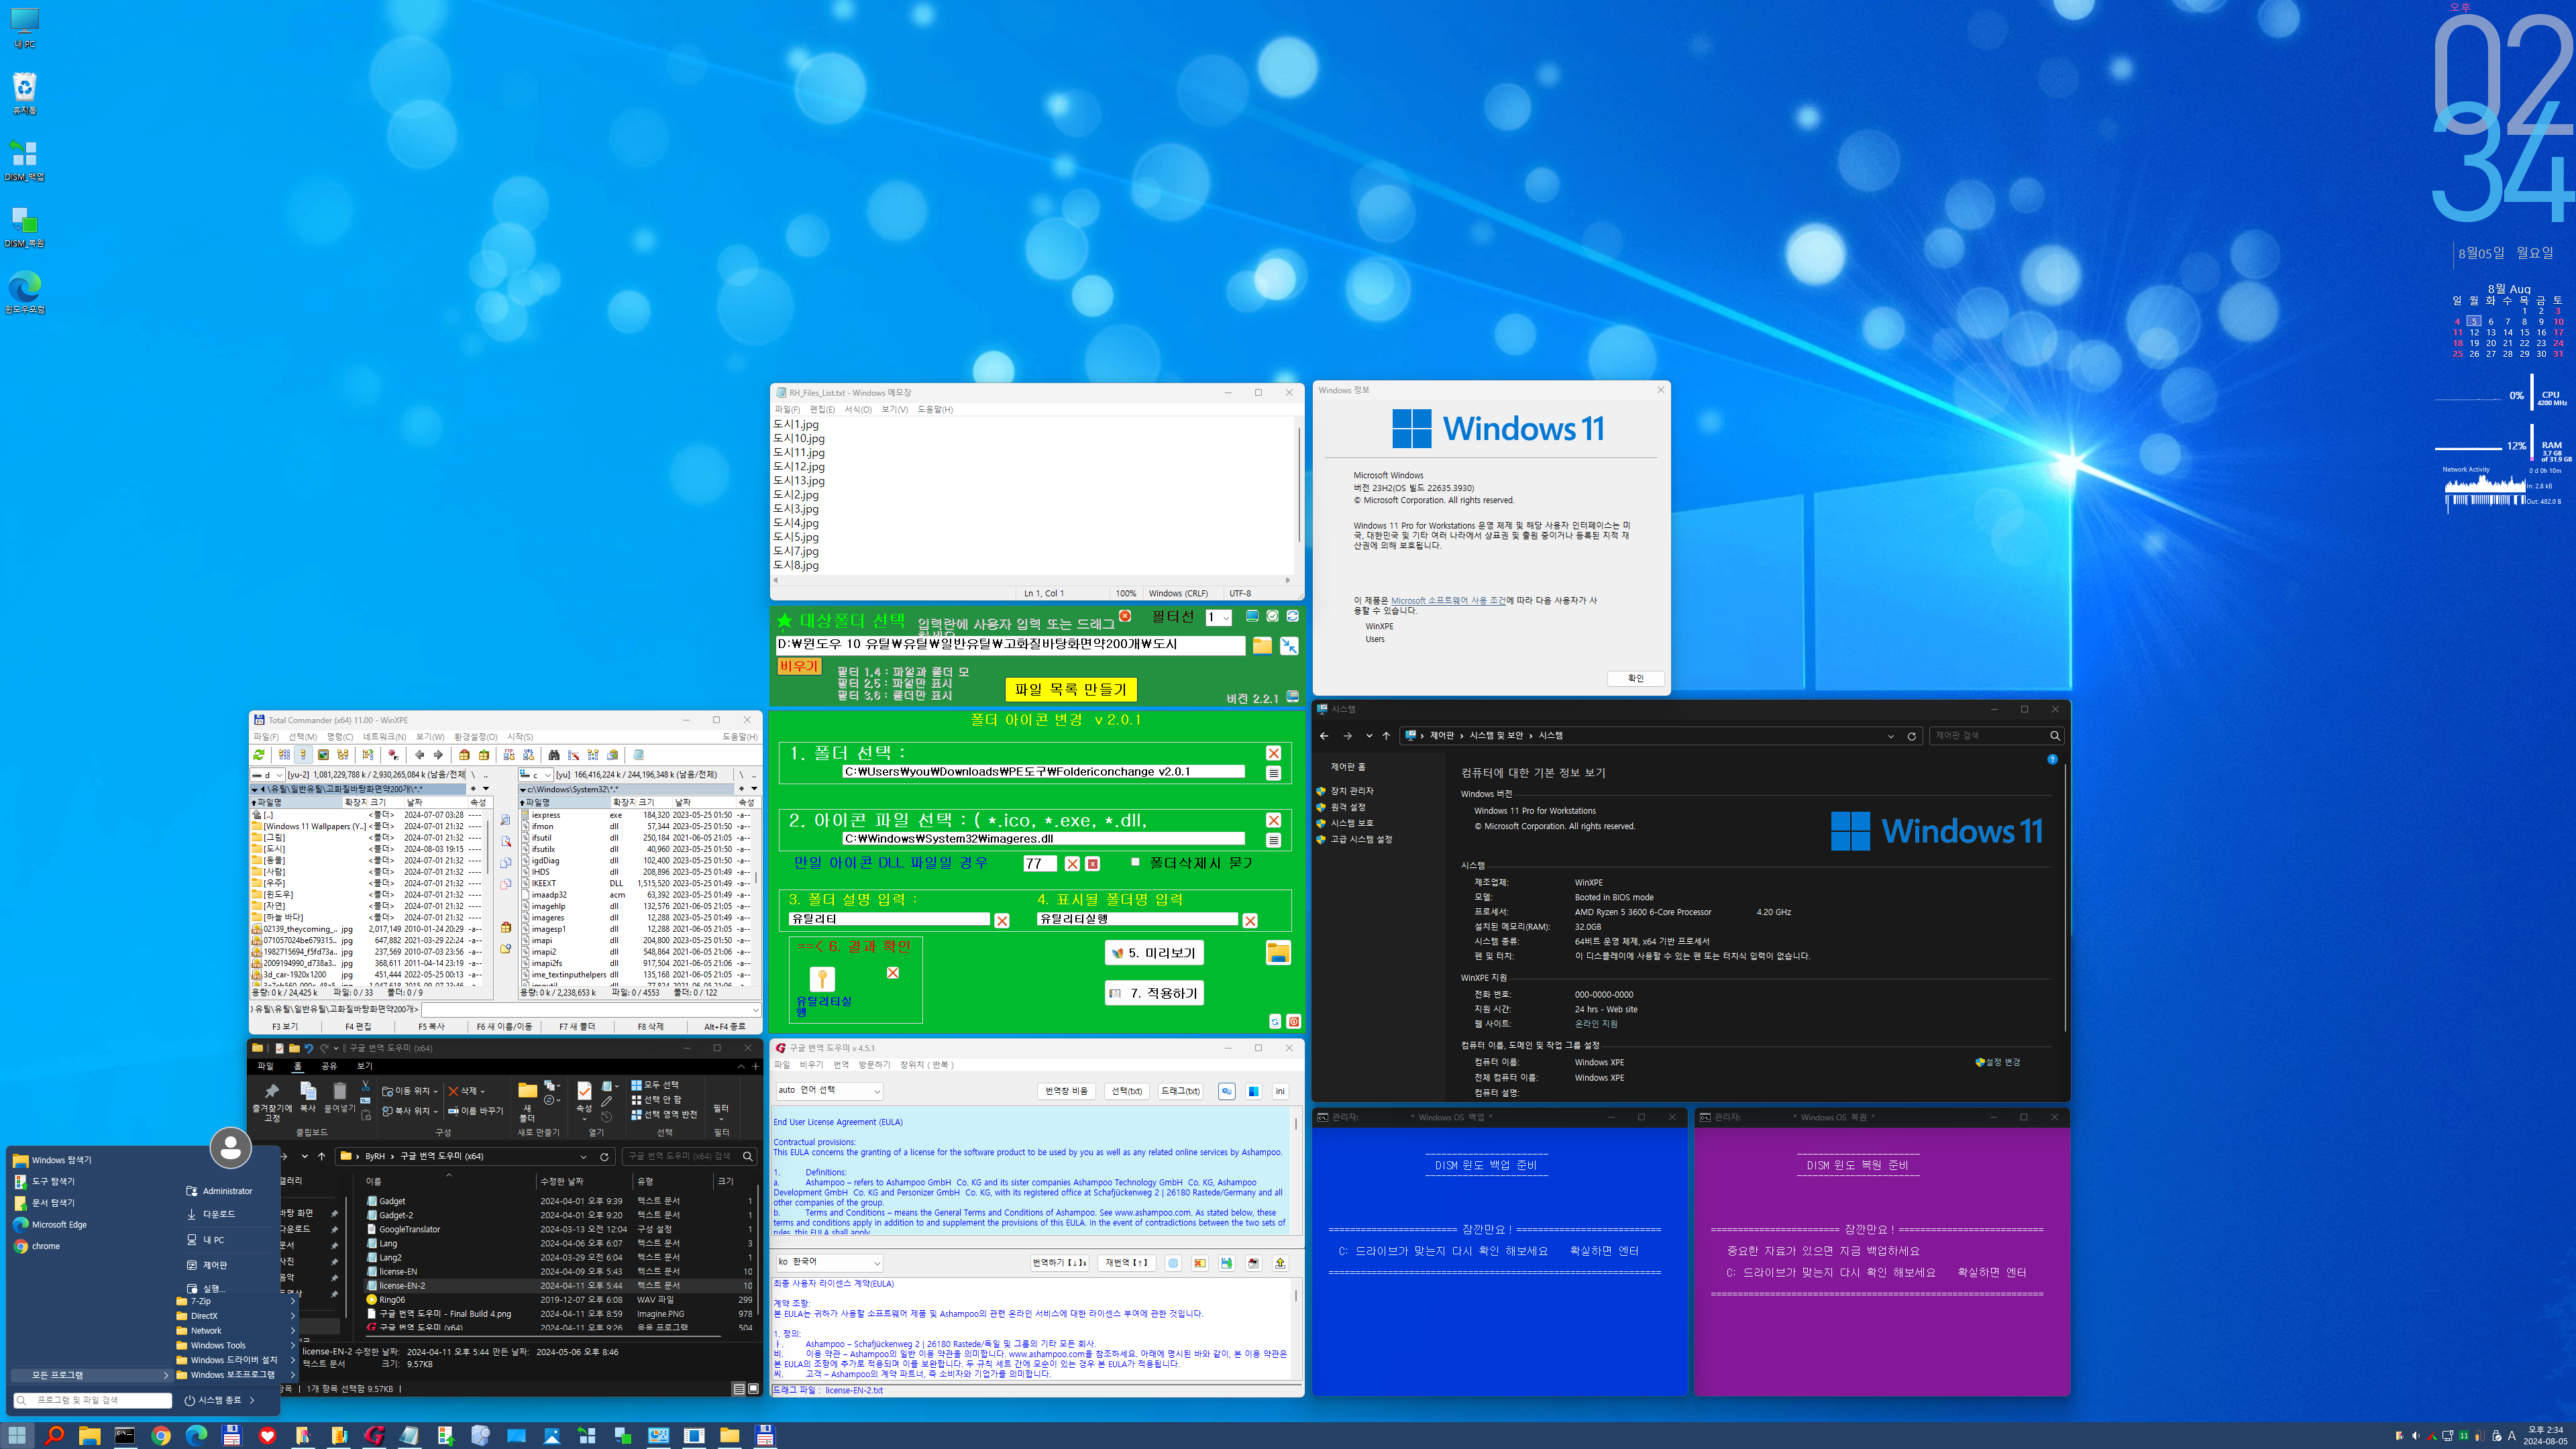Viewport: 2576px width, 1449px height.
Task: Click properties checkmark icon in Explorer ribbon
Action: [x=584, y=1092]
